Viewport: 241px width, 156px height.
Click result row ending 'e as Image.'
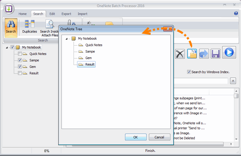click(182, 133)
